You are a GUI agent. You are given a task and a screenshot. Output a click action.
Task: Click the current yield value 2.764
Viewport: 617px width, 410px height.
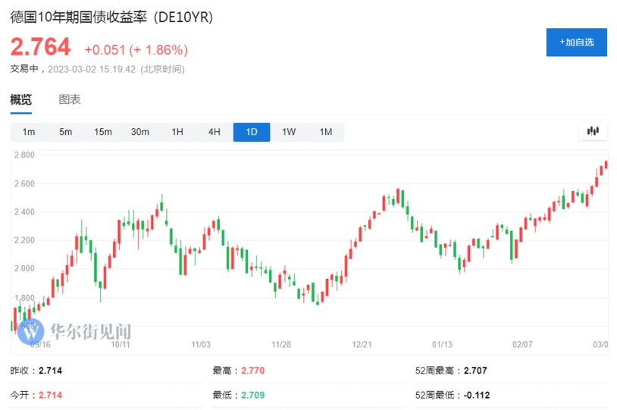[x=40, y=47]
